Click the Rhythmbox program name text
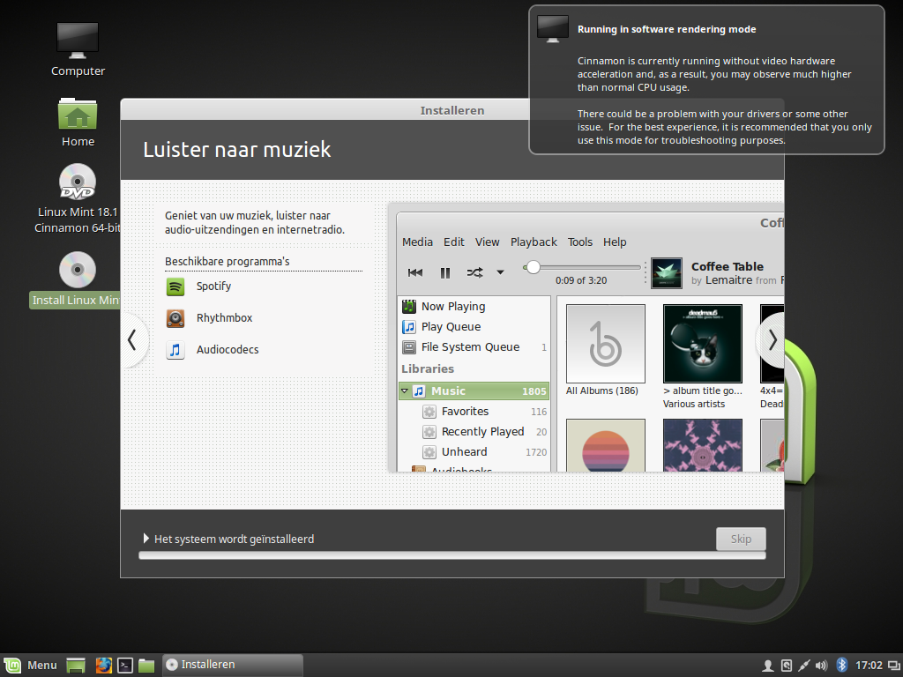This screenshot has width=903, height=677. tap(224, 317)
